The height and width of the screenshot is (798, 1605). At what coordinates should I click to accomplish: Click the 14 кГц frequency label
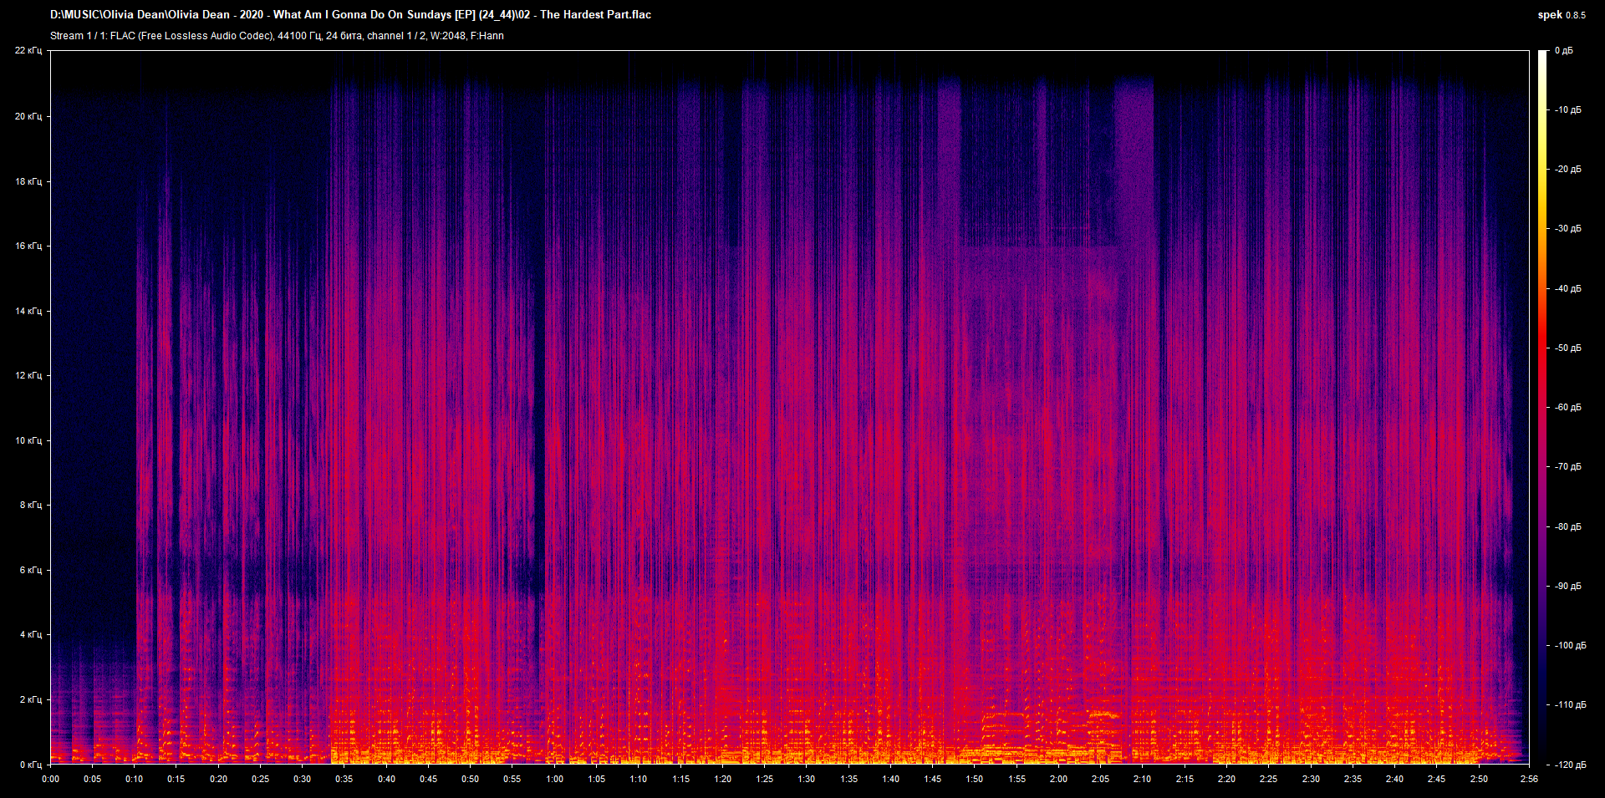click(x=28, y=311)
